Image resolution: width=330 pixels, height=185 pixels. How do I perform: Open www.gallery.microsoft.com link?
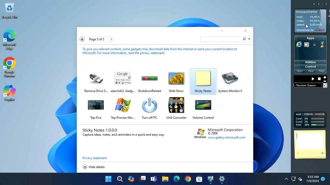tap(227, 137)
